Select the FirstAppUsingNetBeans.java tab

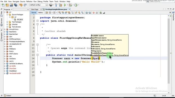(x=56, y=10)
